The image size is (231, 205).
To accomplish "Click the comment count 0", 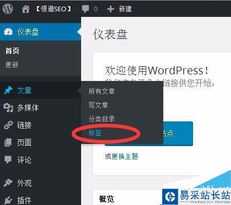I will coord(96,9).
